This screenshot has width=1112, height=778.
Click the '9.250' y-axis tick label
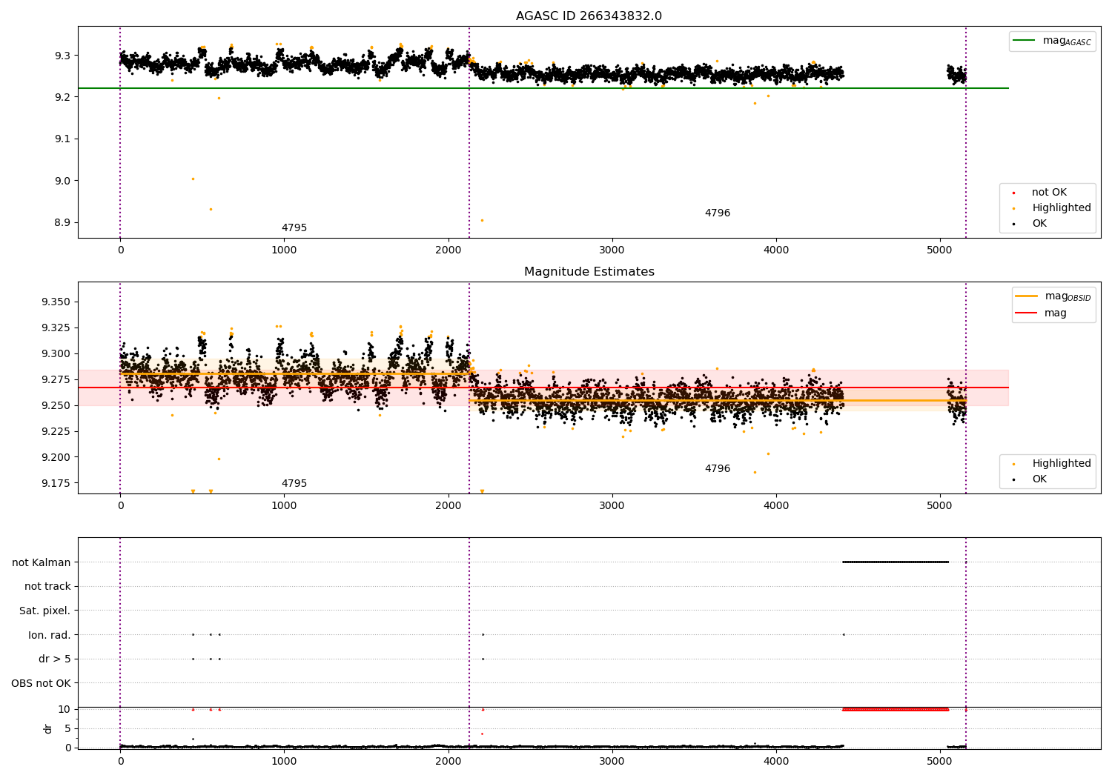56,405
